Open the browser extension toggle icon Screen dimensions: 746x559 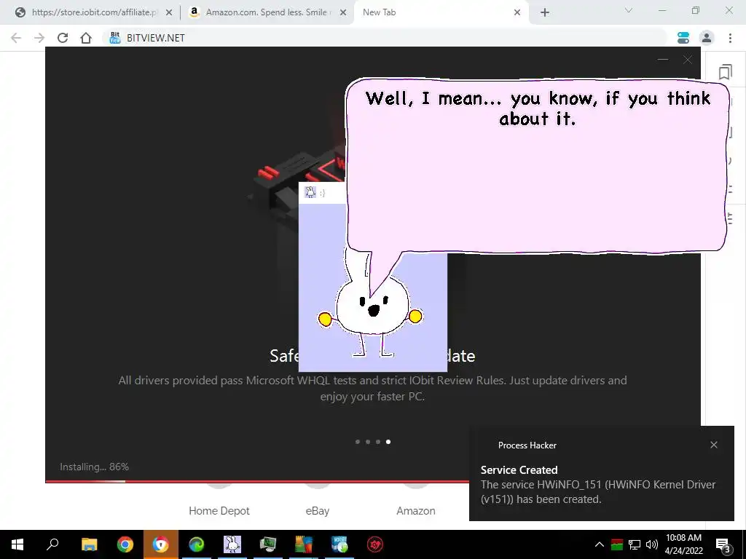pos(683,38)
